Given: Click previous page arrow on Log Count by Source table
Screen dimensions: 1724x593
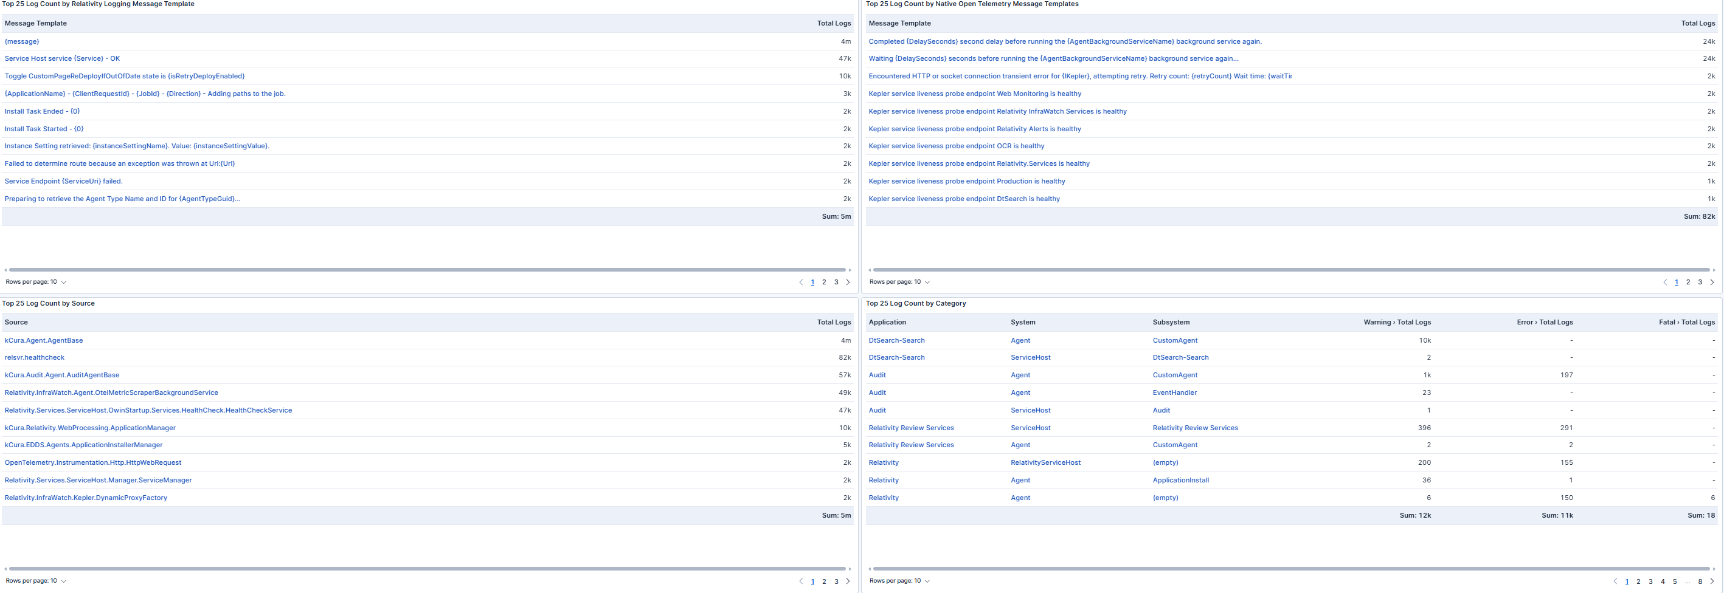Looking at the screenshot, I should (x=800, y=581).
